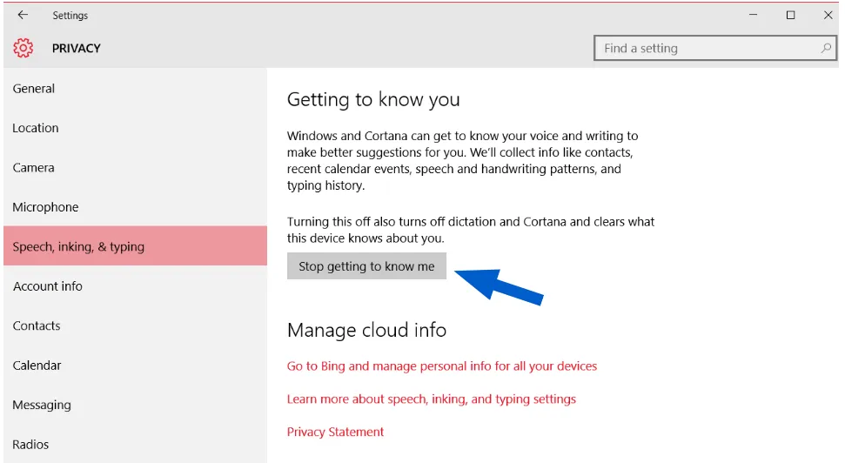Screen dimensions: 845x463
Task: Open the Privacy Statement link
Action: pos(335,432)
